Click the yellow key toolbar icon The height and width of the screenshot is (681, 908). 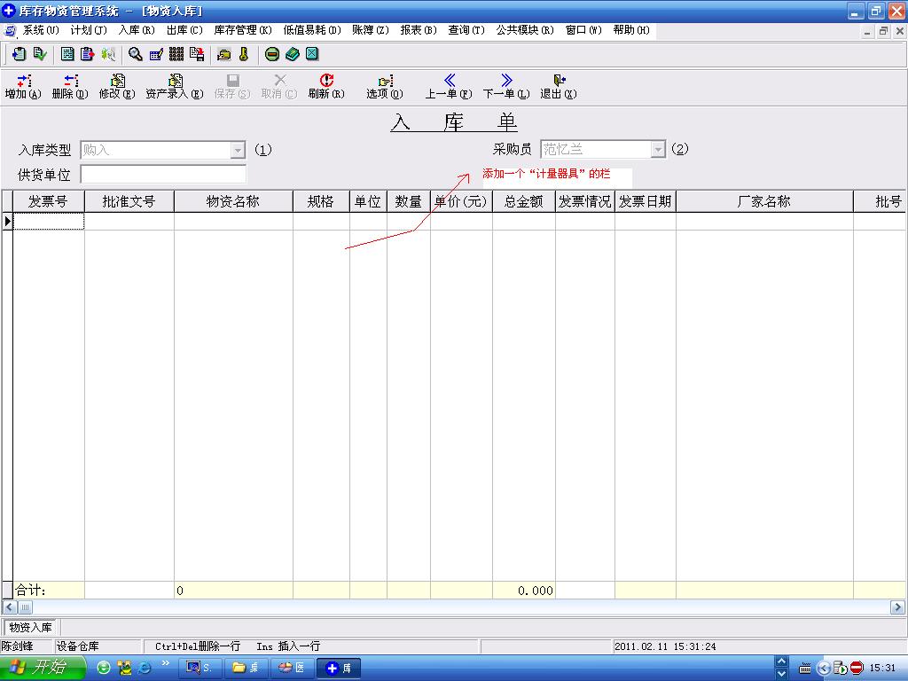[x=244, y=54]
